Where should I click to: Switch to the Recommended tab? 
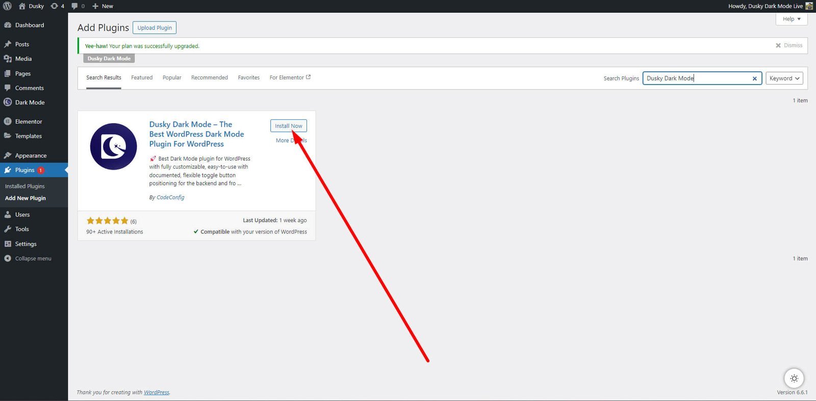pyautogui.click(x=210, y=78)
